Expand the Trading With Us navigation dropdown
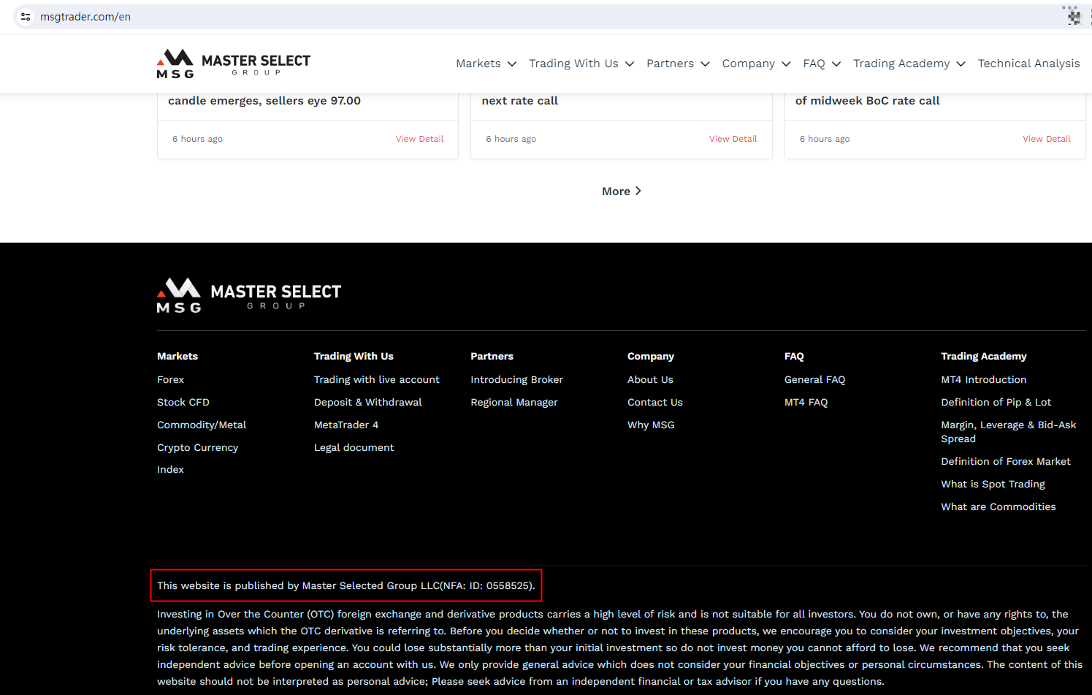This screenshot has height=695, width=1092. [x=581, y=64]
